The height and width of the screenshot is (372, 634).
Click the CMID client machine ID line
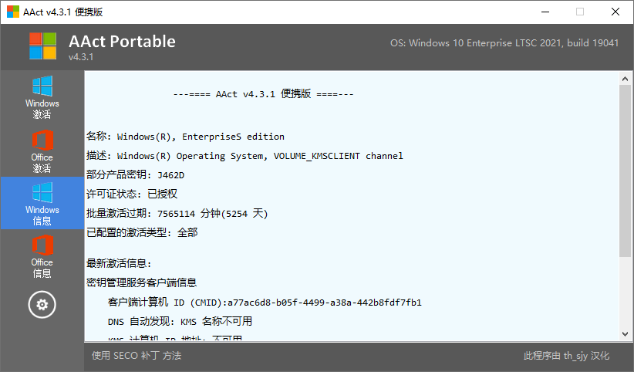click(265, 302)
